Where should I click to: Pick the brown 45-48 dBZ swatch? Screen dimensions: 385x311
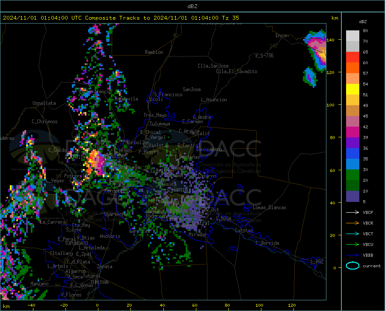352,111
